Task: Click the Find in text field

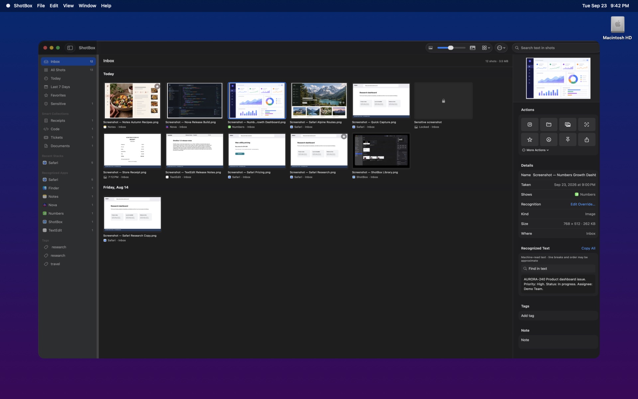Action: click(558, 269)
